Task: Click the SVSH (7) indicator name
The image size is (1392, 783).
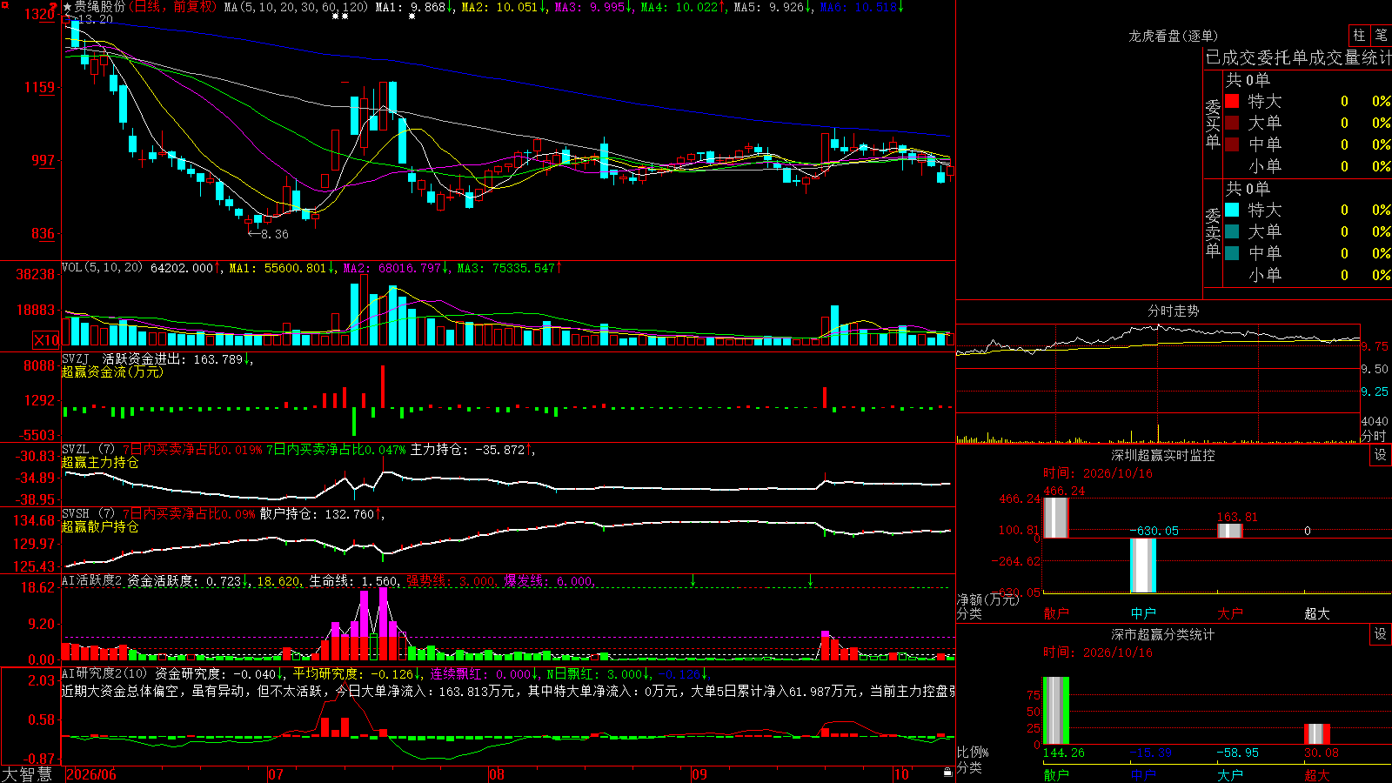Action: [x=88, y=514]
